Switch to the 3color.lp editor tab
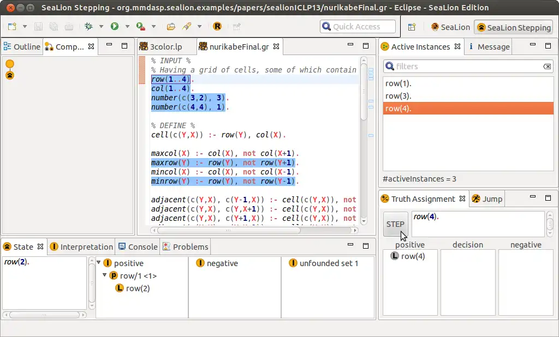This screenshot has width=559, height=337. [161, 47]
